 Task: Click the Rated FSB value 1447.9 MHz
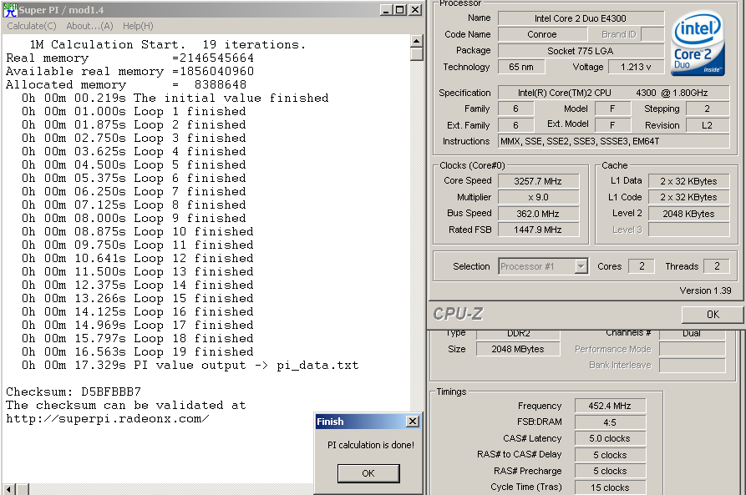click(538, 230)
